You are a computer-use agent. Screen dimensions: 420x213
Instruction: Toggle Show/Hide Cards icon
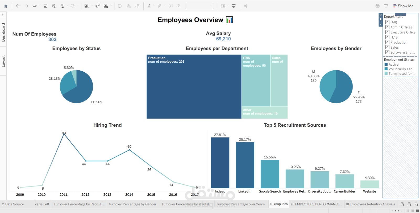tap(223, 6)
